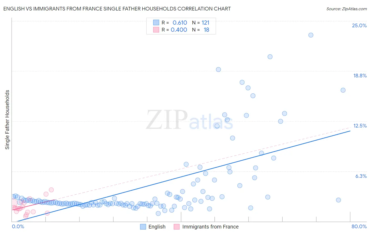The height and width of the screenshot is (234, 370).
Task: Click the blue English swatch in top legend
Action: (x=156, y=23)
